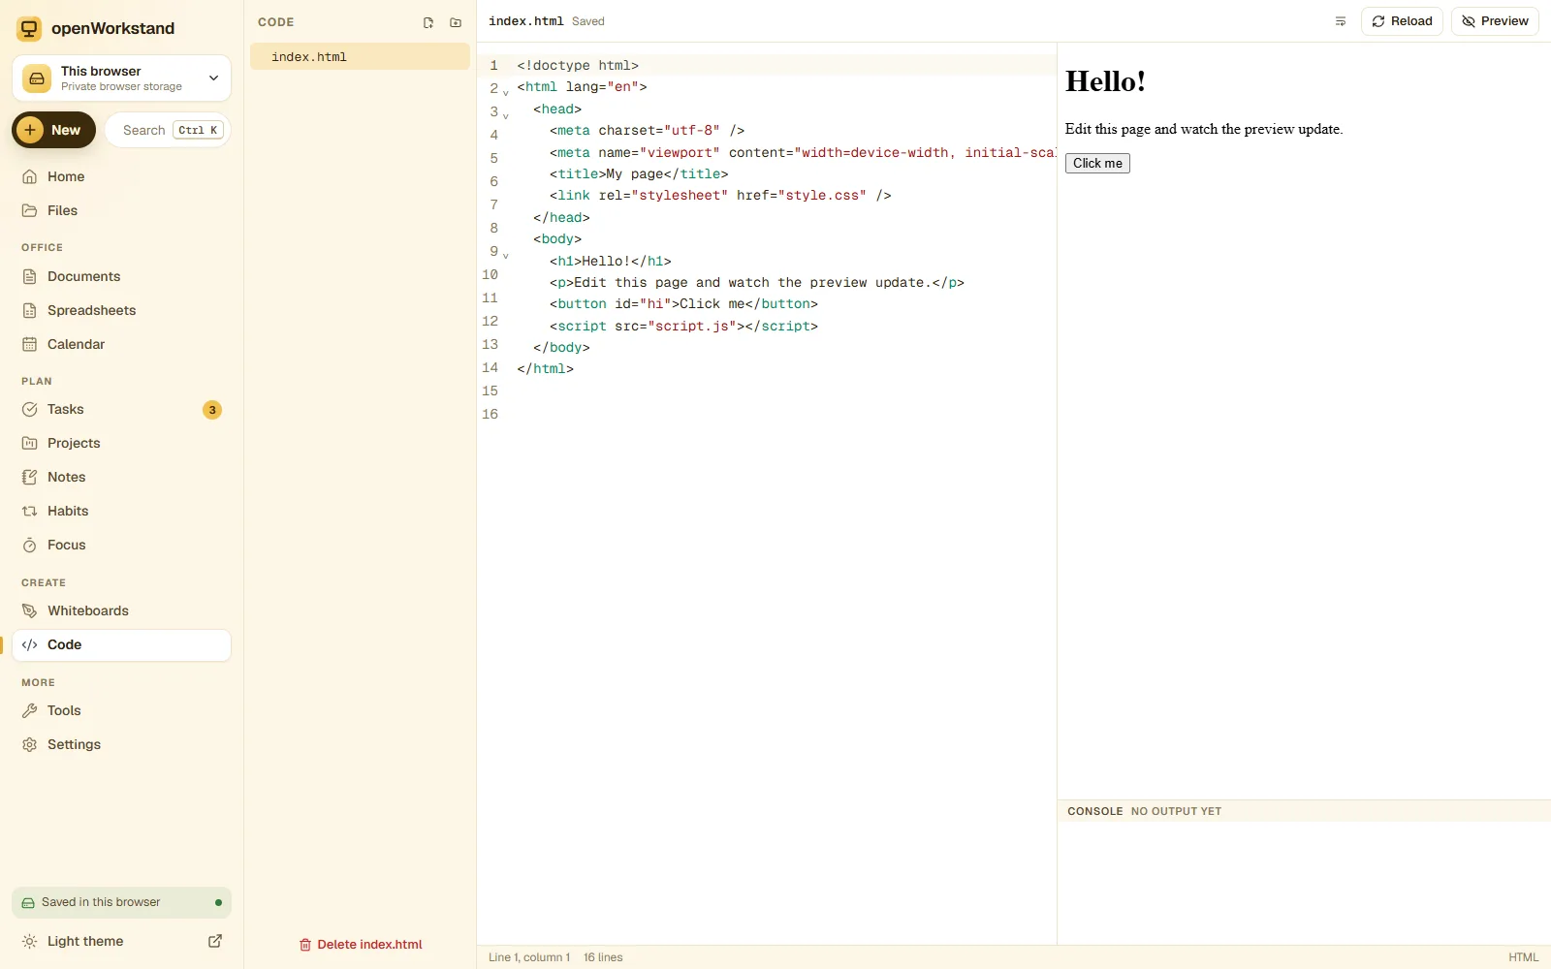Viewport: 1551px width, 969px height.
Task: Click the Whiteboards icon in sidebar
Action: click(x=29, y=610)
